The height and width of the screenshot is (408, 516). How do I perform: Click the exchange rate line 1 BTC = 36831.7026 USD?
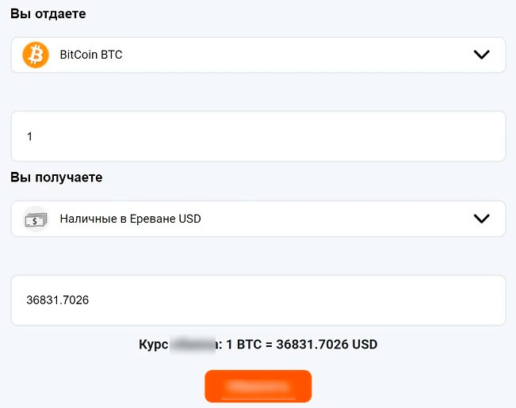302,345
